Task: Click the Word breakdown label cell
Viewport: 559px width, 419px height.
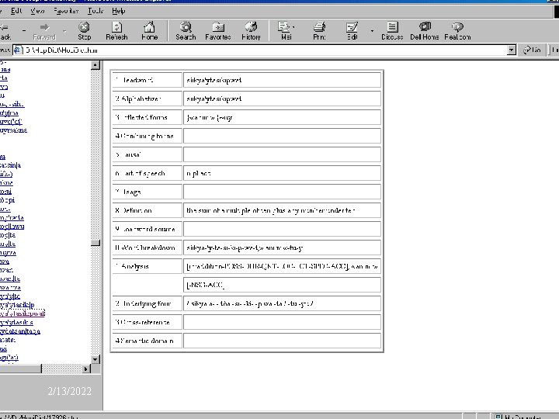Action: 147,248
